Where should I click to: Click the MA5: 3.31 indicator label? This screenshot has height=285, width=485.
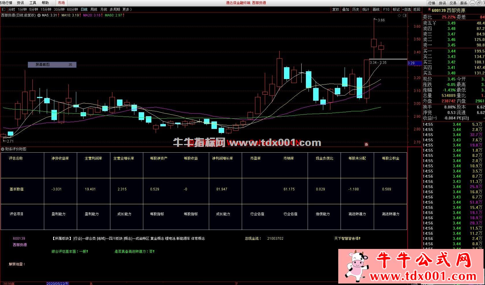51,15
